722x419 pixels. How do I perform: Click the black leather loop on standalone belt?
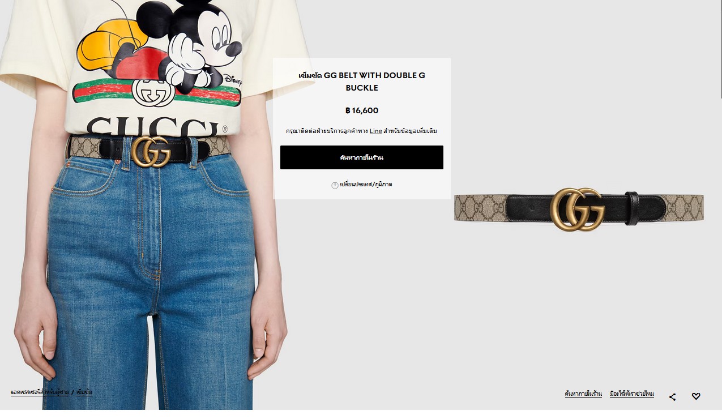(633, 208)
